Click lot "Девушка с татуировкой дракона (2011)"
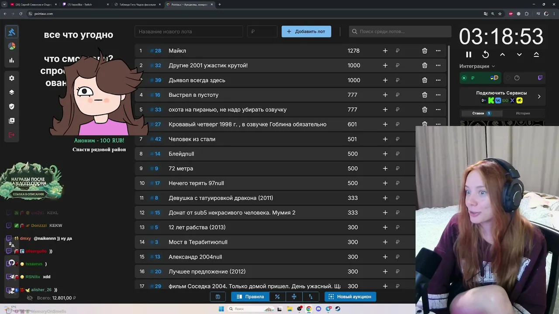This screenshot has height=314, width=559. tap(221, 198)
